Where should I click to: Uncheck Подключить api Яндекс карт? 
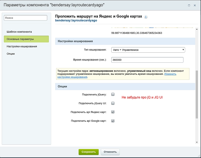[x=113, y=112]
